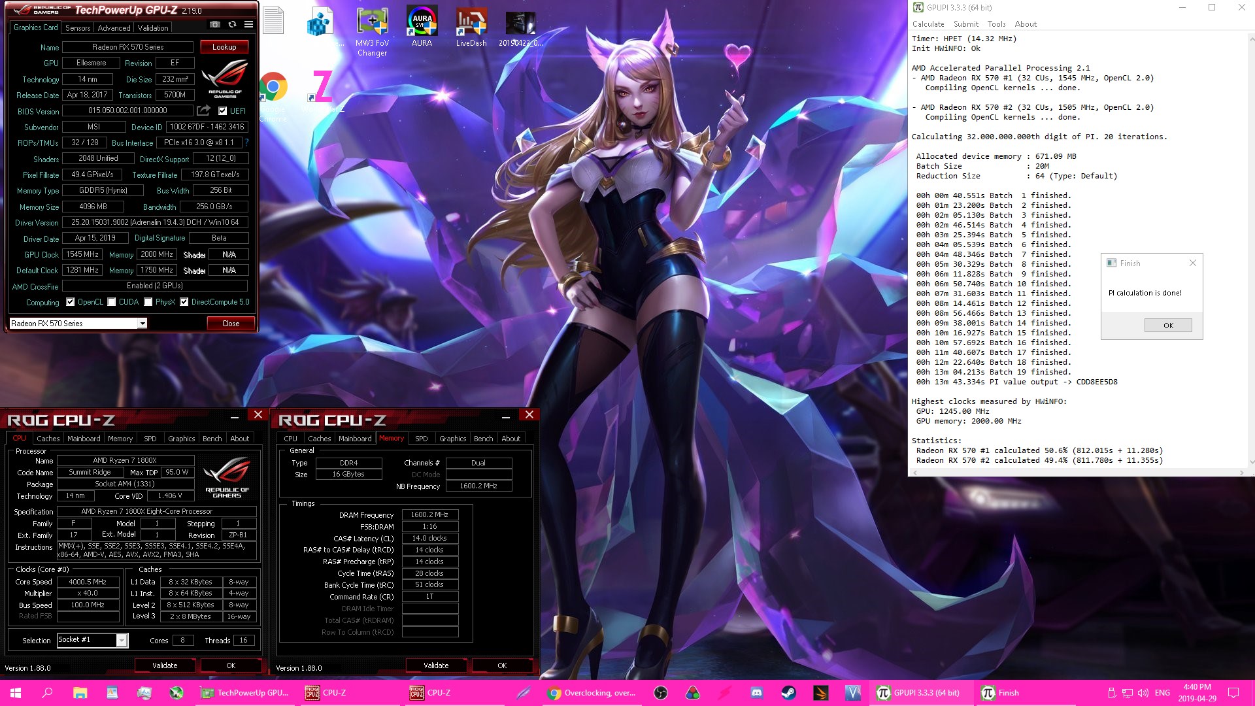
Task: Open Discord from the taskbar
Action: (757, 693)
